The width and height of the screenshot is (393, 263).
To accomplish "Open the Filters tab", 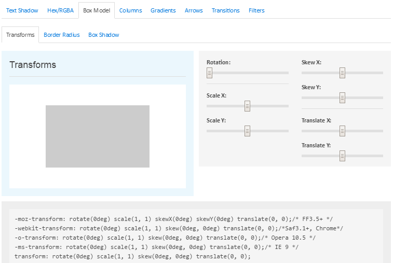I will click(256, 10).
